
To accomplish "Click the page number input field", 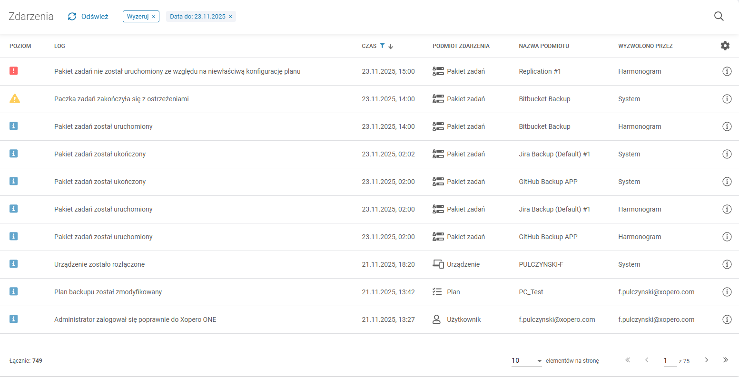I will point(670,361).
